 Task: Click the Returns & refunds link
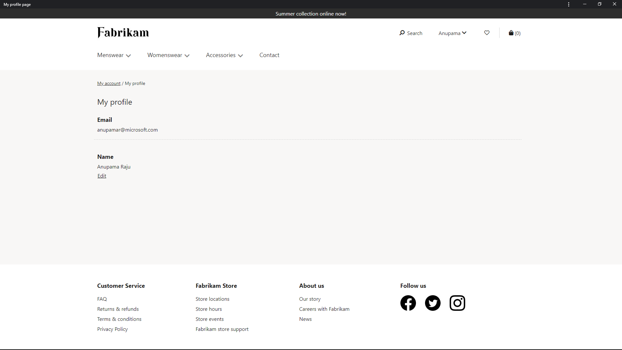118,309
